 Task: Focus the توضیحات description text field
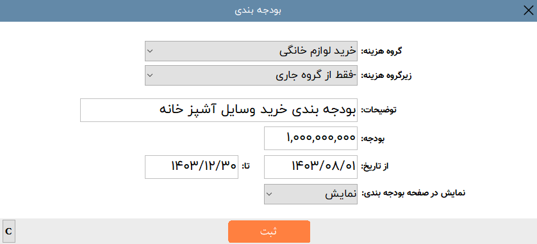(219, 110)
